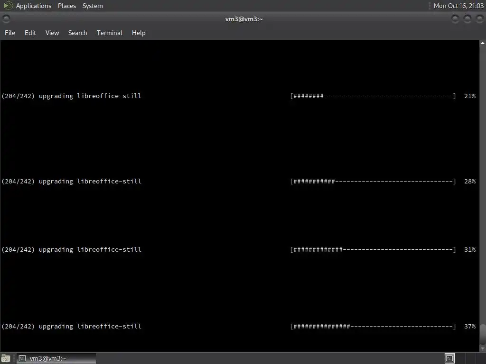Screen dimensions: 486x364
Task: Click the 31% progress percentage
Action: tap(470, 249)
